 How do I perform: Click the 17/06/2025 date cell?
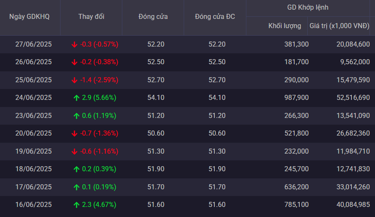tap(33, 187)
